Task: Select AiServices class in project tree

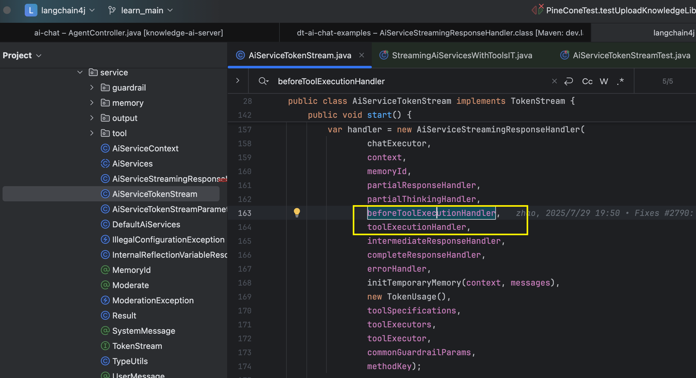Action: (x=127, y=164)
